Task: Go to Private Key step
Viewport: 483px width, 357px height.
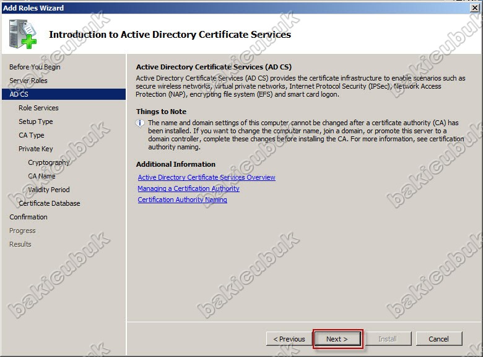Action: [36, 149]
